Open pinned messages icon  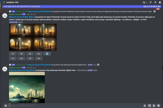click(x=155, y=2)
